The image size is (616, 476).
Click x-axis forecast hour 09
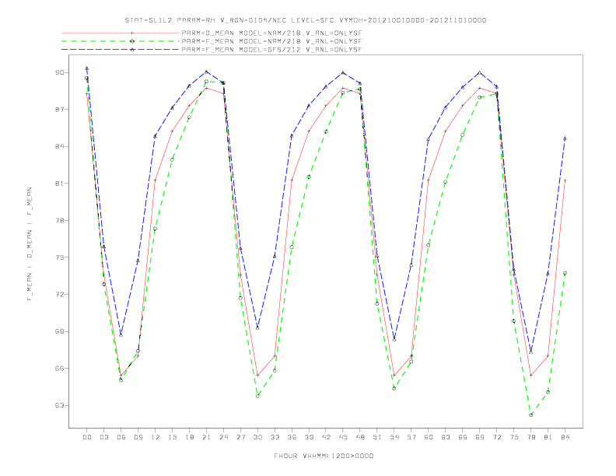pyautogui.click(x=138, y=437)
